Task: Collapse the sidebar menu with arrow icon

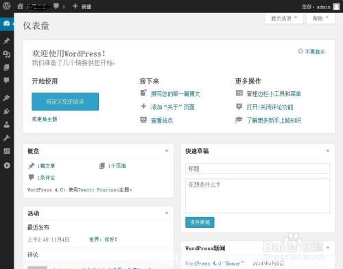Action: point(7,165)
